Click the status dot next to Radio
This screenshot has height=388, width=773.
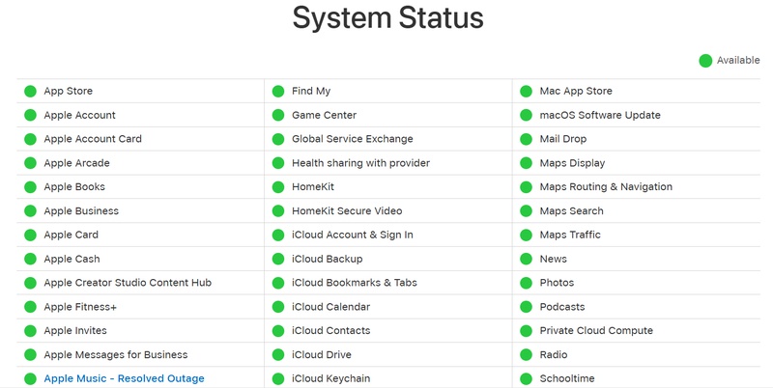[527, 354]
